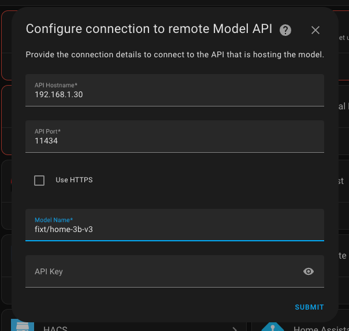
Task: Enable the Use HTTPS checkbox
Action: pos(39,181)
